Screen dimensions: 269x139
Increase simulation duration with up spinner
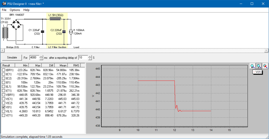tap(41, 56)
